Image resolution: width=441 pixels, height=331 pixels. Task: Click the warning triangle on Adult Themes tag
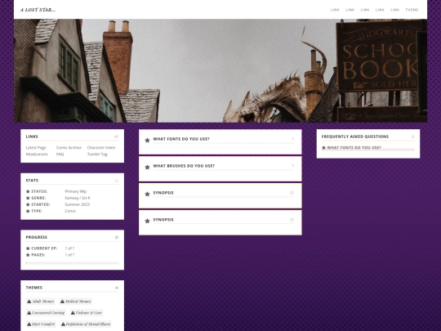(29, 302)
